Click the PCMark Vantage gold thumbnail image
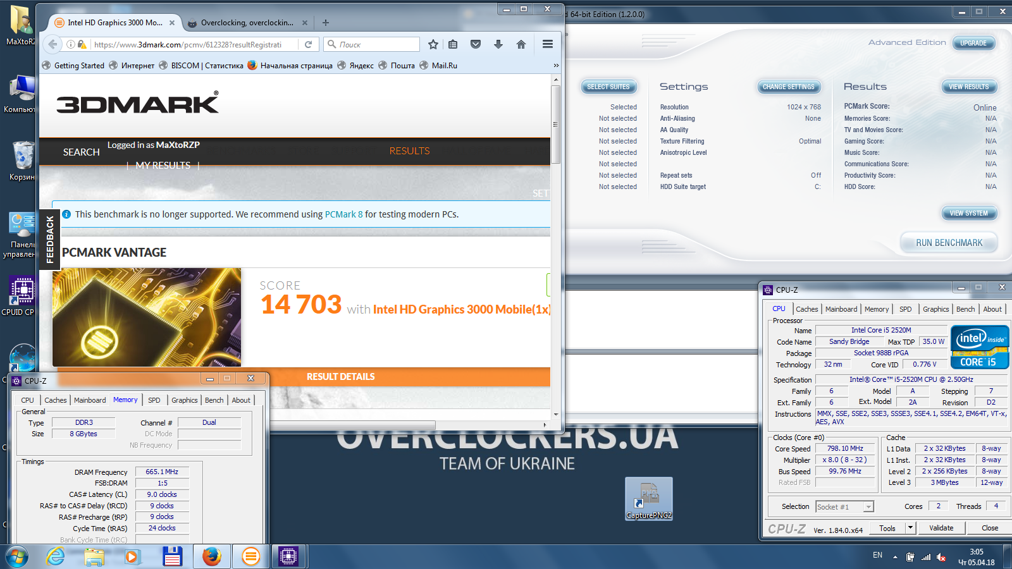Image resolution: width=1012 pixels, height=569 pixels. (x=147, y=317)
